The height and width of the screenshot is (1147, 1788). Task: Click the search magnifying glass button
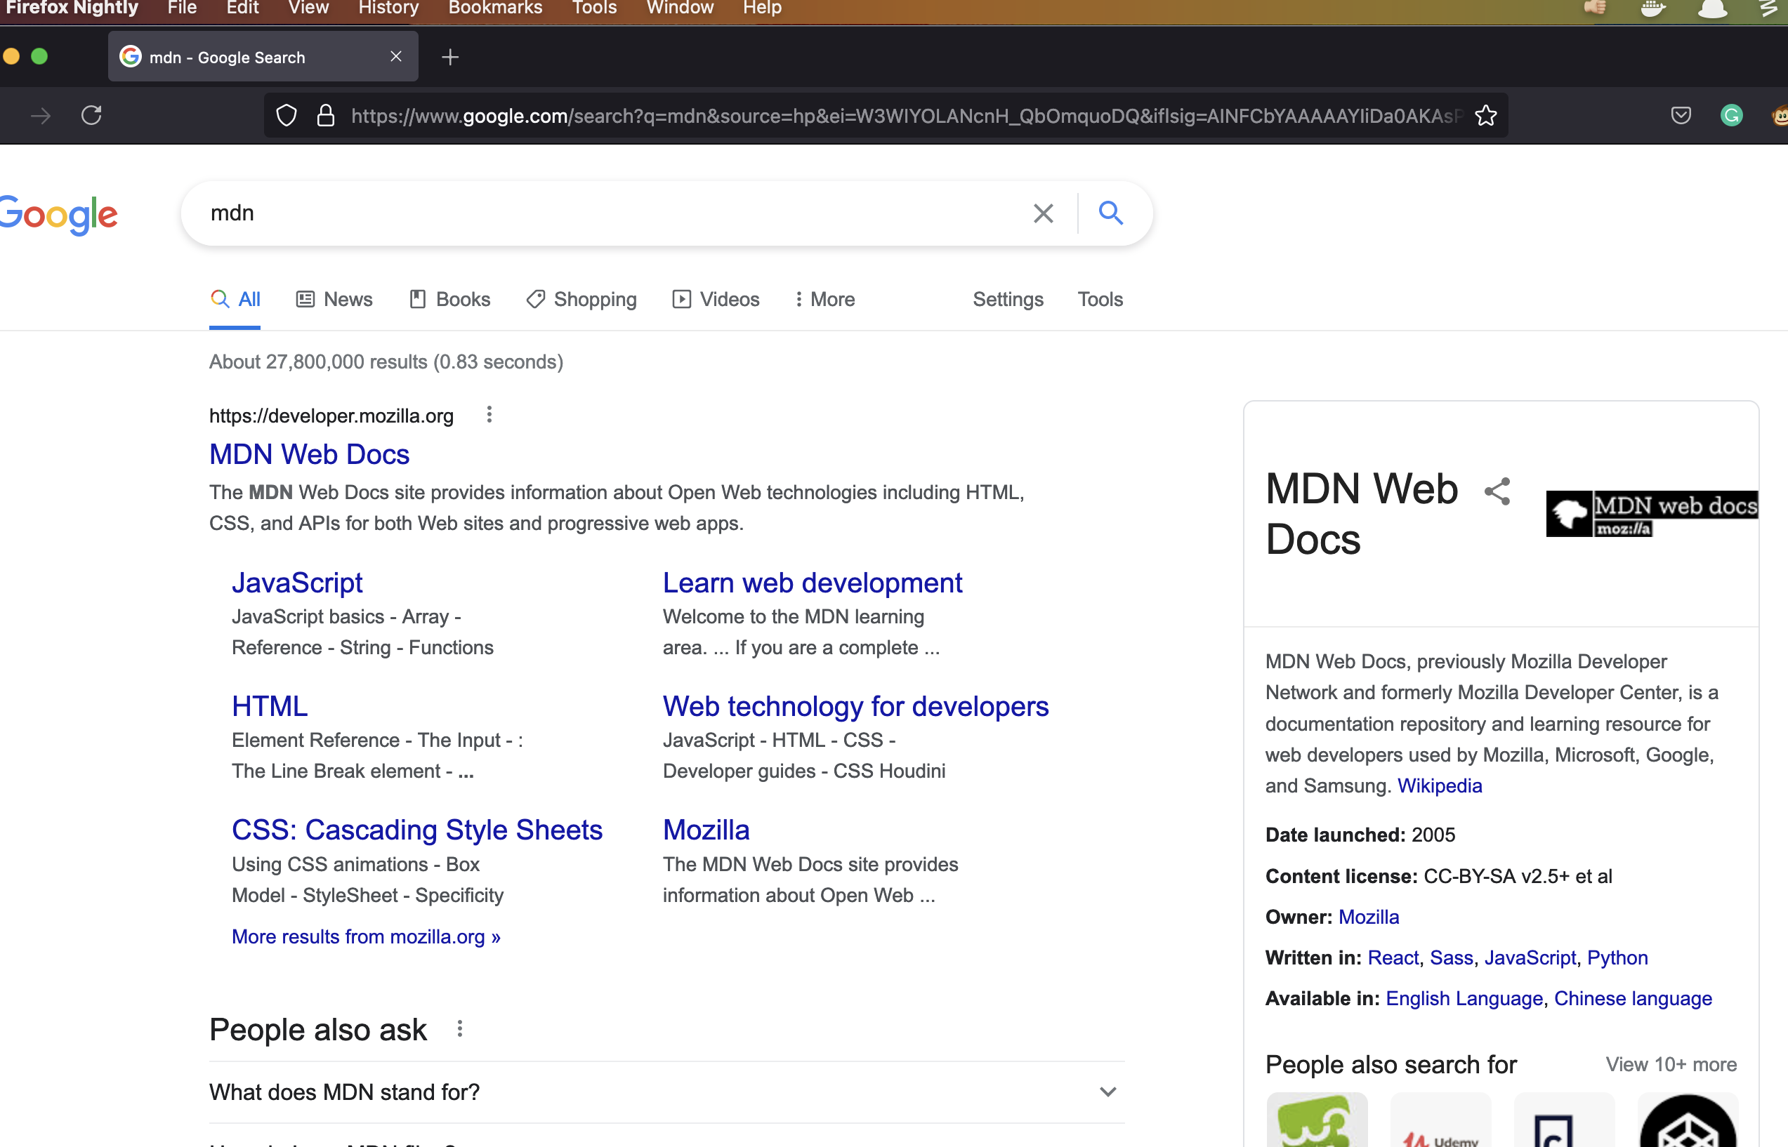click(x=1110, y=213)
